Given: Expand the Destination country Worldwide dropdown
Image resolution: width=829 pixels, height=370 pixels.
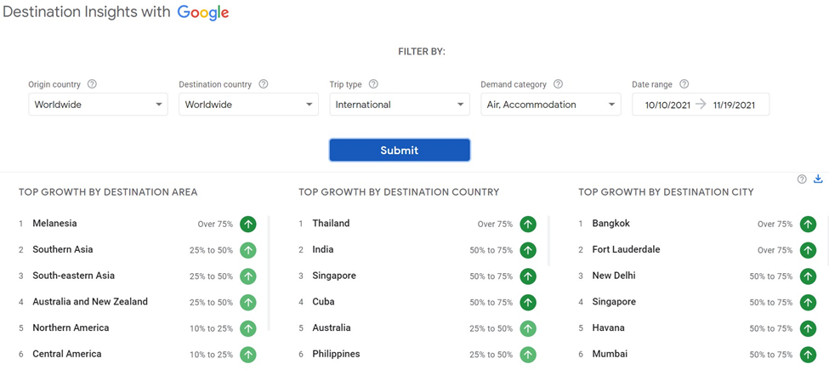Looking at the screenshot, I should point(248,105).
